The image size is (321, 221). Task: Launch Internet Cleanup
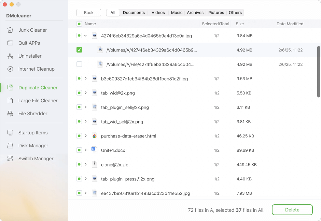pos(36,69)
